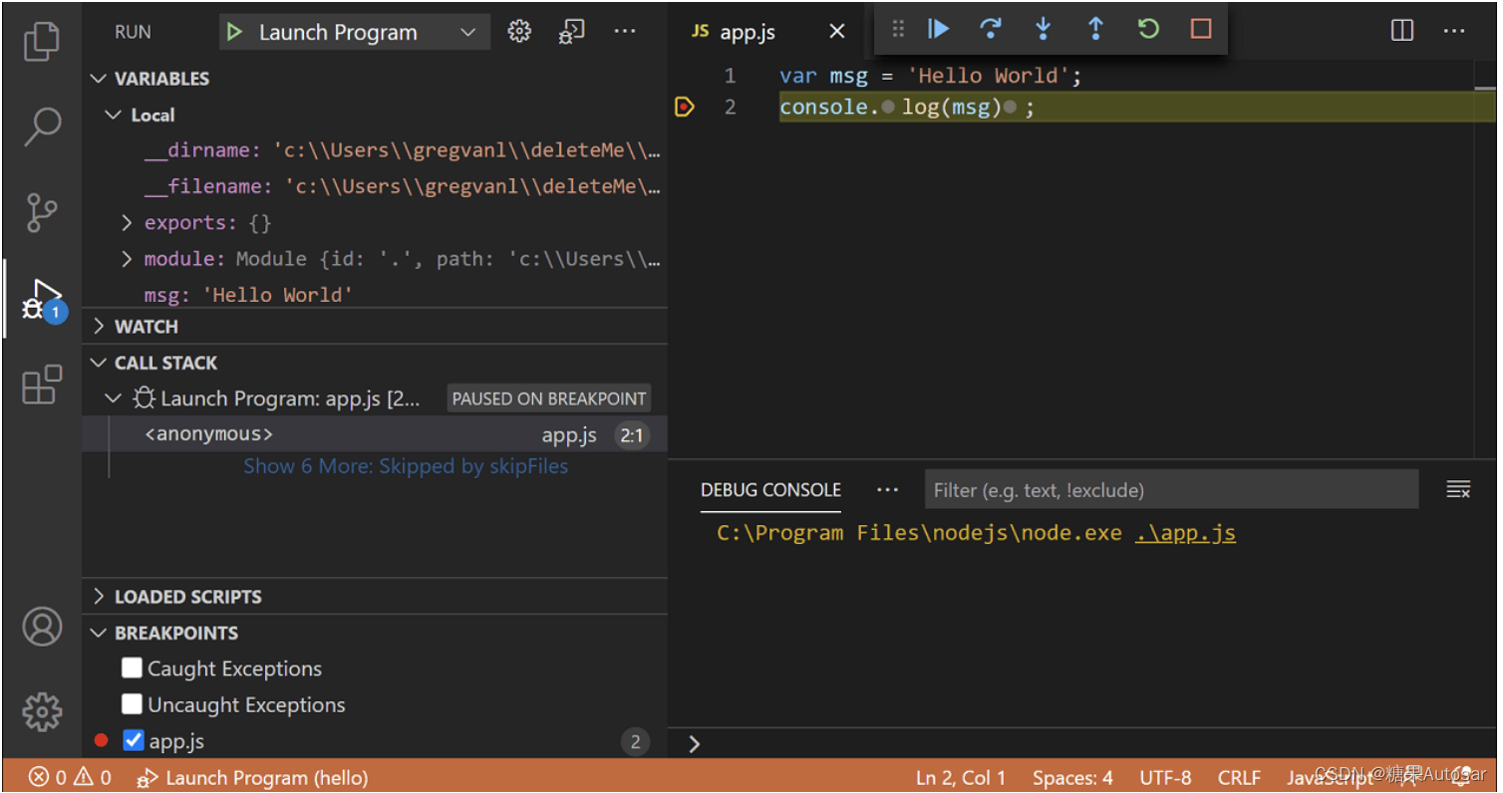Click the app.js breakpoint line badge 2
1503x793 pixels.
(634, 741)
